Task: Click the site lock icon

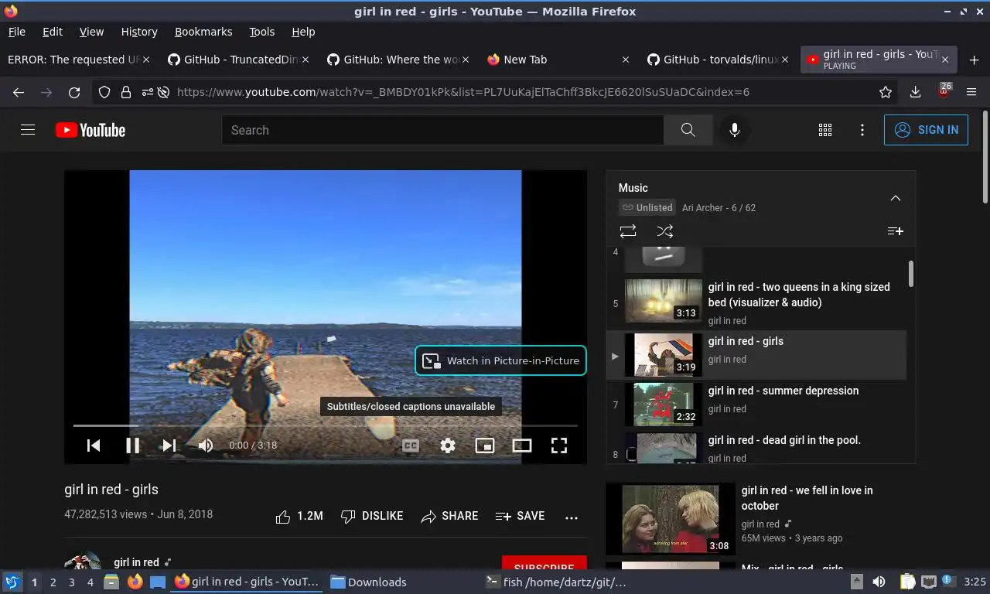Action: [126, 92]
